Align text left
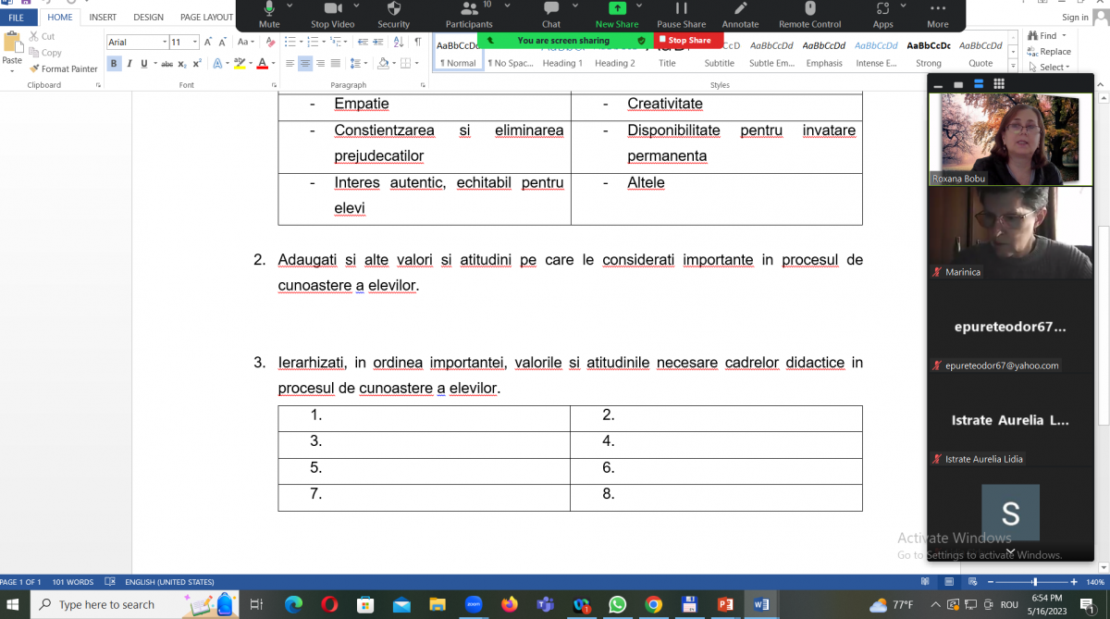 point(290,64)
